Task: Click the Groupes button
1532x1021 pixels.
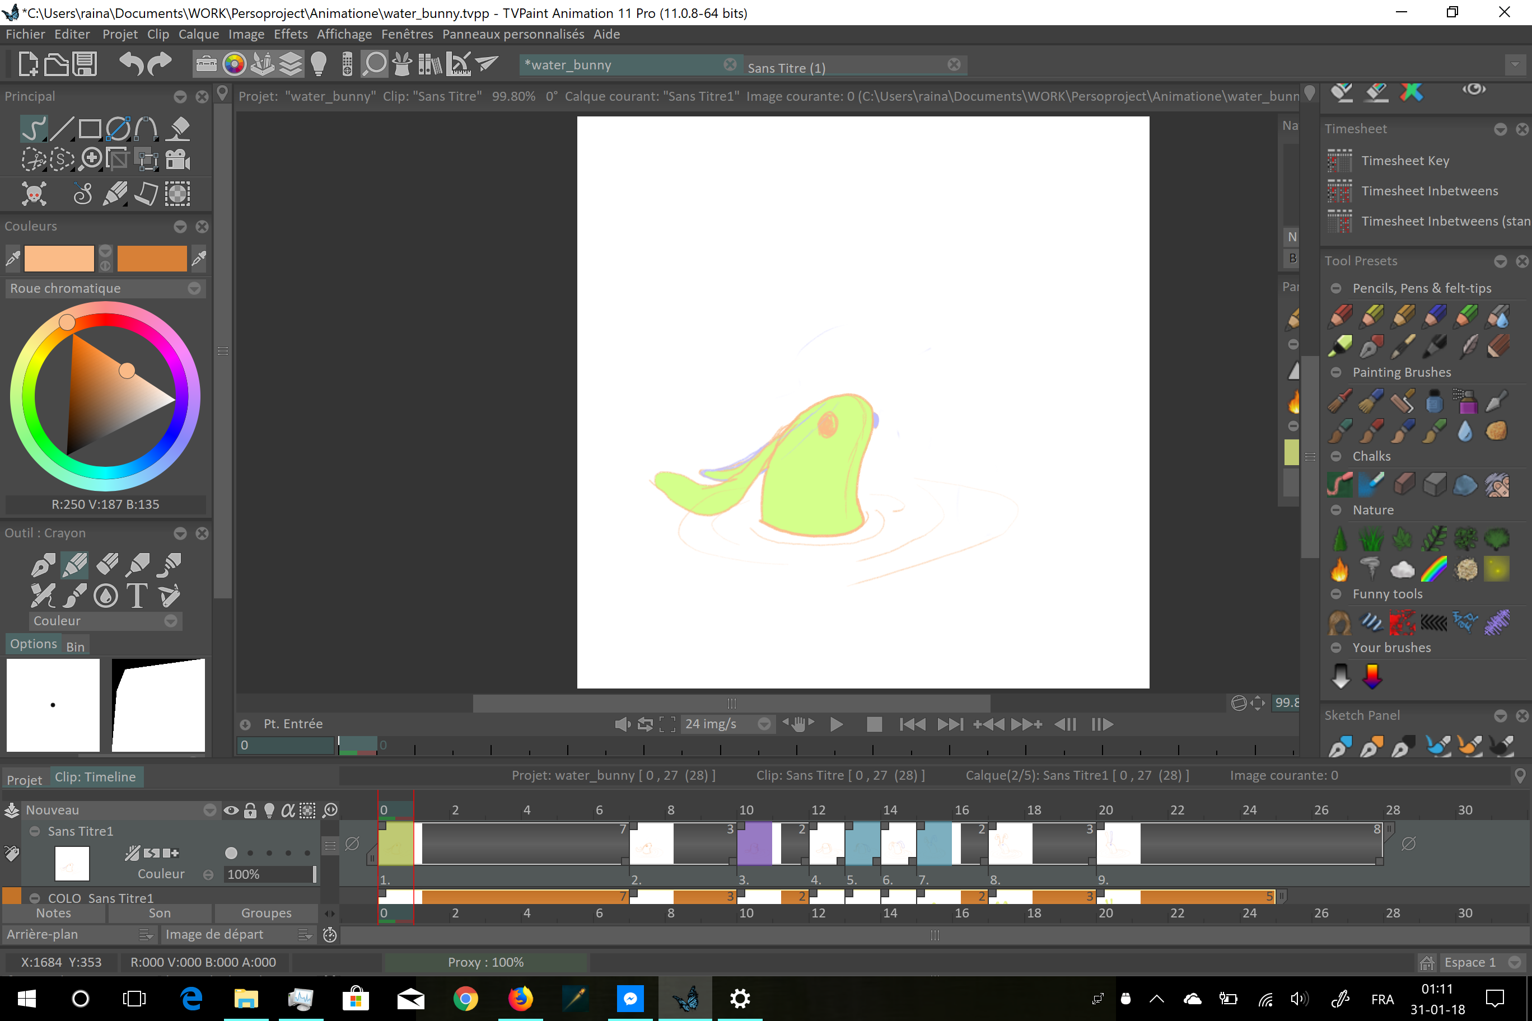Action: [267, 913]
